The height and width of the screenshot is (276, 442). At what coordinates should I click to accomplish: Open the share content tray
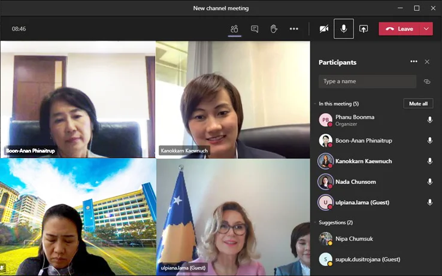point(364,29)
